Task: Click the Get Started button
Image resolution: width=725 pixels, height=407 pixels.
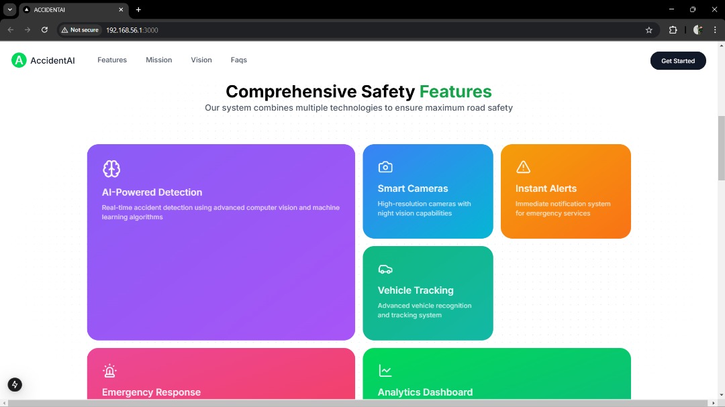Action: point(678,60)
